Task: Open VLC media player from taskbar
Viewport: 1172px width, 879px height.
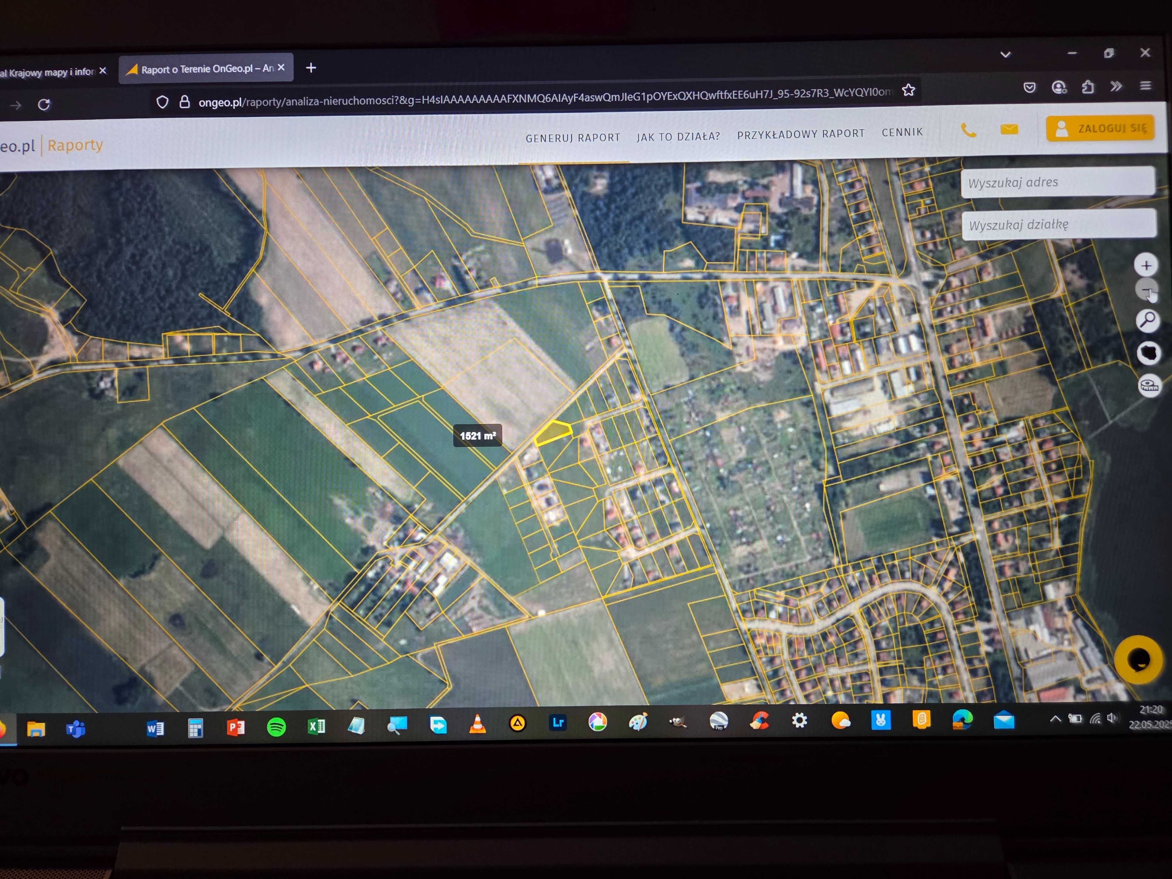Action: pyautogui.click(x=477, y=724)
